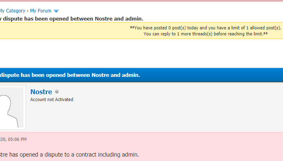Open the Nostre username profile link
The height and width of the screenshot is (161, 283).
pos(41,92)
